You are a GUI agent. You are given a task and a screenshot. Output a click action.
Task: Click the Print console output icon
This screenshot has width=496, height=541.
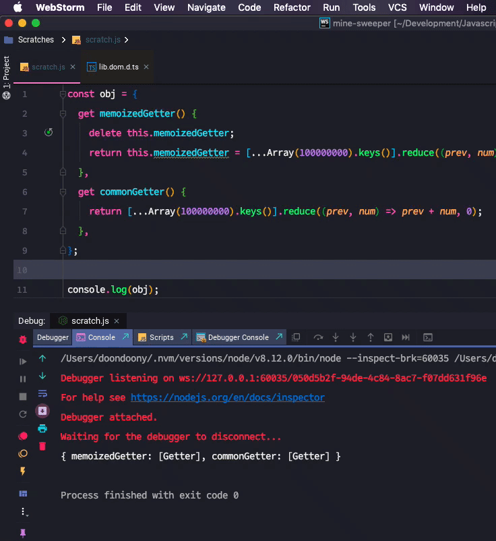pos(42,428)
